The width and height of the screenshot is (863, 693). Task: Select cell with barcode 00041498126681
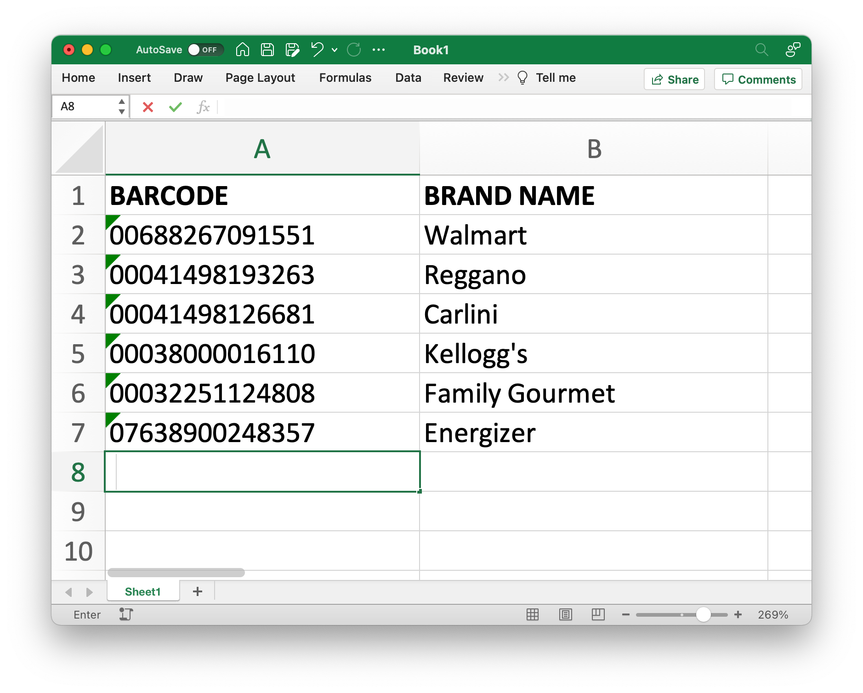[262, 314]
